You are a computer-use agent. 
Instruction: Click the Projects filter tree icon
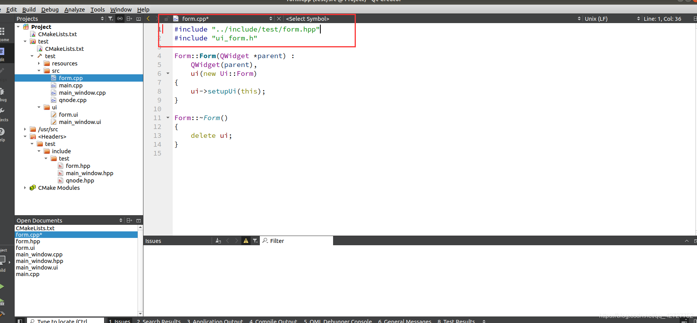click(x=111, y=18)
